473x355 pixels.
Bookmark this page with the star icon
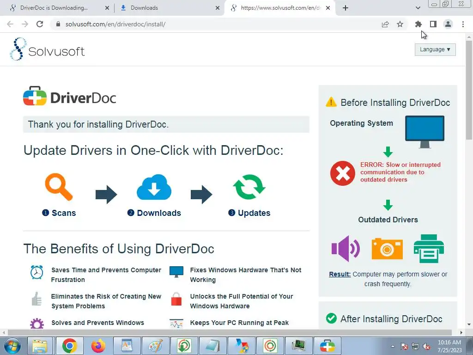tap(400, 24)
